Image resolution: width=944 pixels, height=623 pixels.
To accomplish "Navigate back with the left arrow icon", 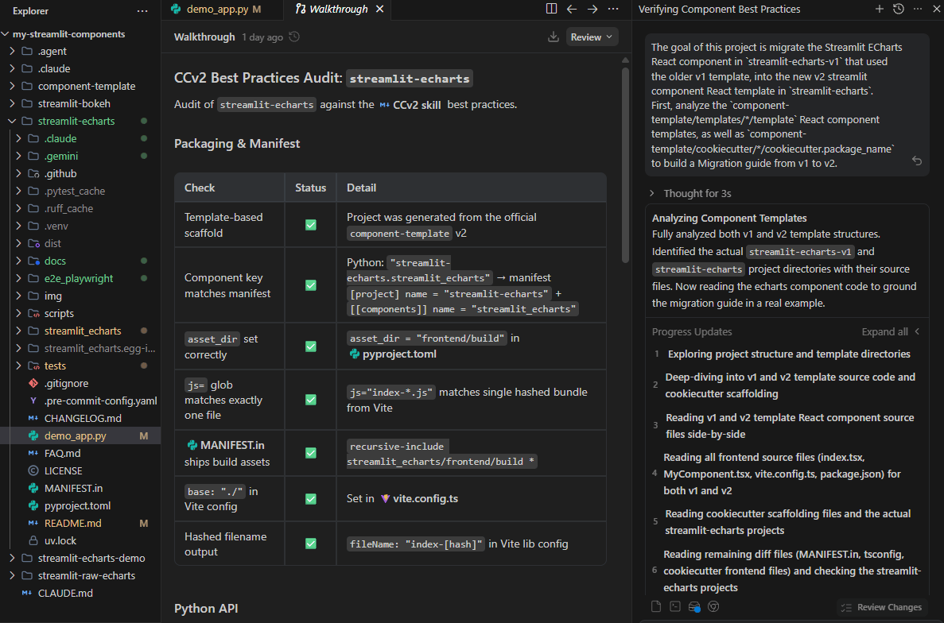I will pyautogui.click(x=571, y=9).
